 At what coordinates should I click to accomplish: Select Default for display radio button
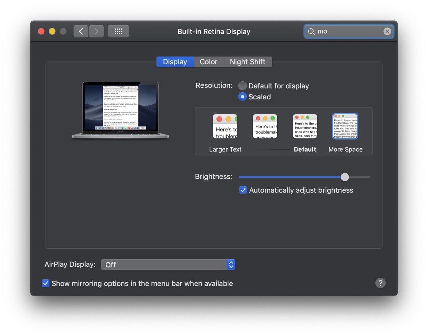tap(242, 86)
